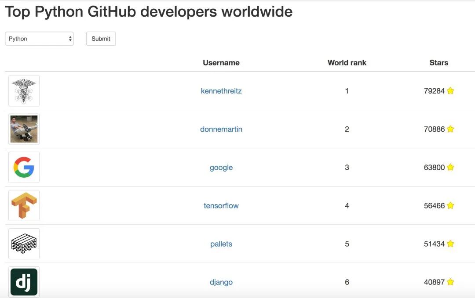The height and width of the screenshot is (298, 475).
Task: Click the TensorFlow logo avatar
Action: coord(24,205)
